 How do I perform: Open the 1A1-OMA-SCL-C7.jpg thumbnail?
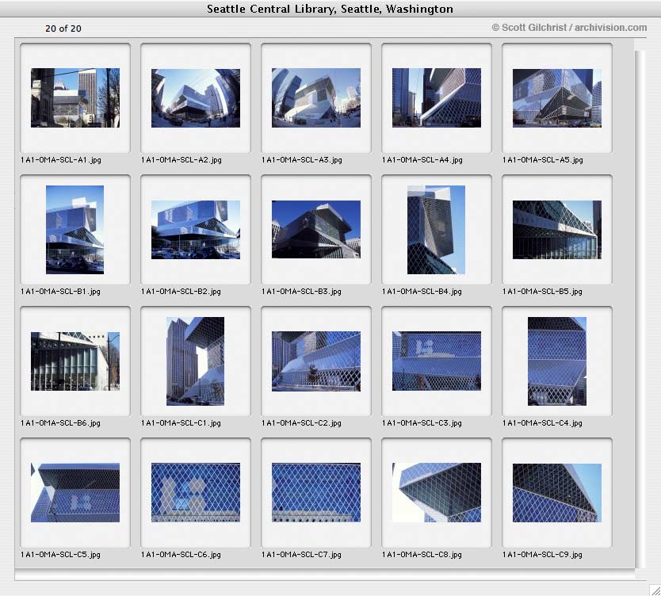[316, 493]
